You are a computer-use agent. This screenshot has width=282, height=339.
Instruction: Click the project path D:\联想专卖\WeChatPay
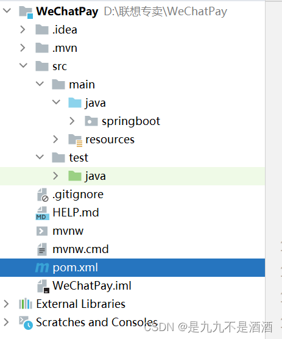coord(166,11)
